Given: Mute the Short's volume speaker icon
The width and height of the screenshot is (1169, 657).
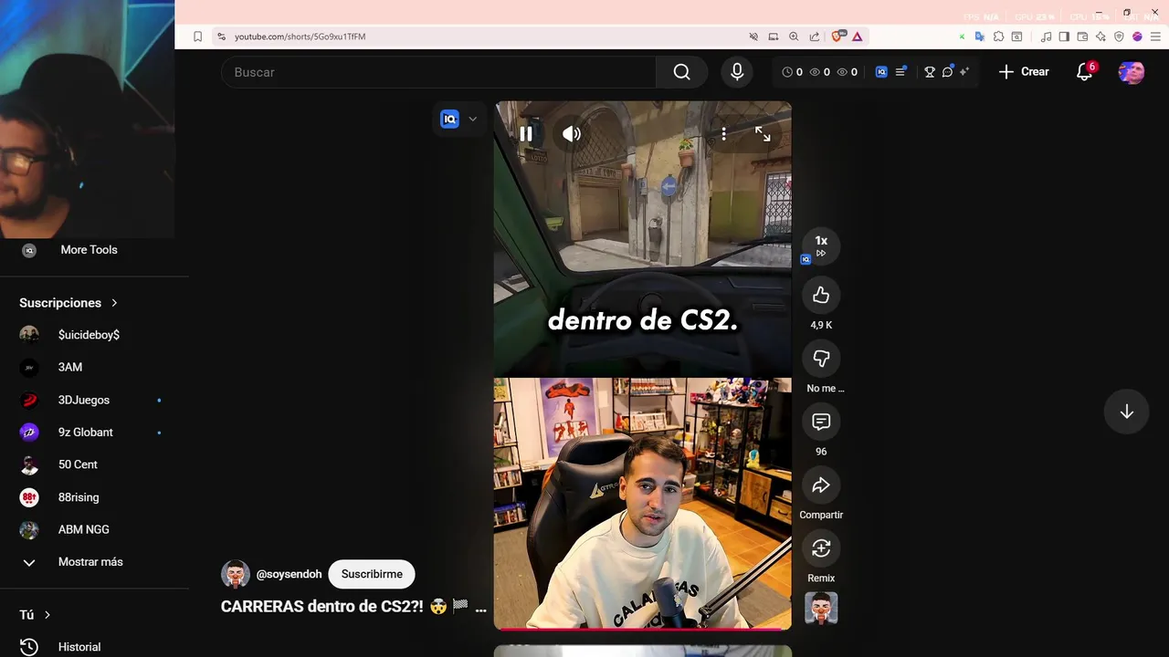Looking at the screenshot, I should 572,134.
